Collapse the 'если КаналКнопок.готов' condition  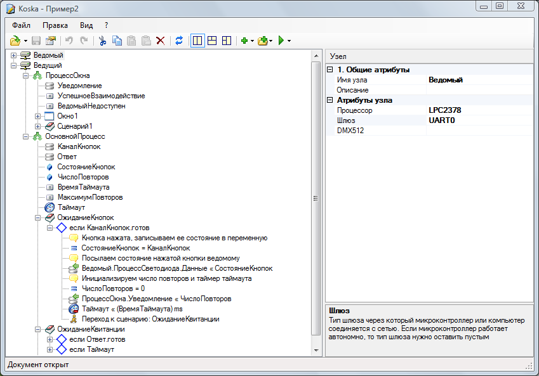(x=50, y=228)
